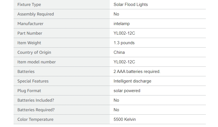Screen dimensions: 218x127
Task: Click the Plug Format label
Action: tap(29, 91)
